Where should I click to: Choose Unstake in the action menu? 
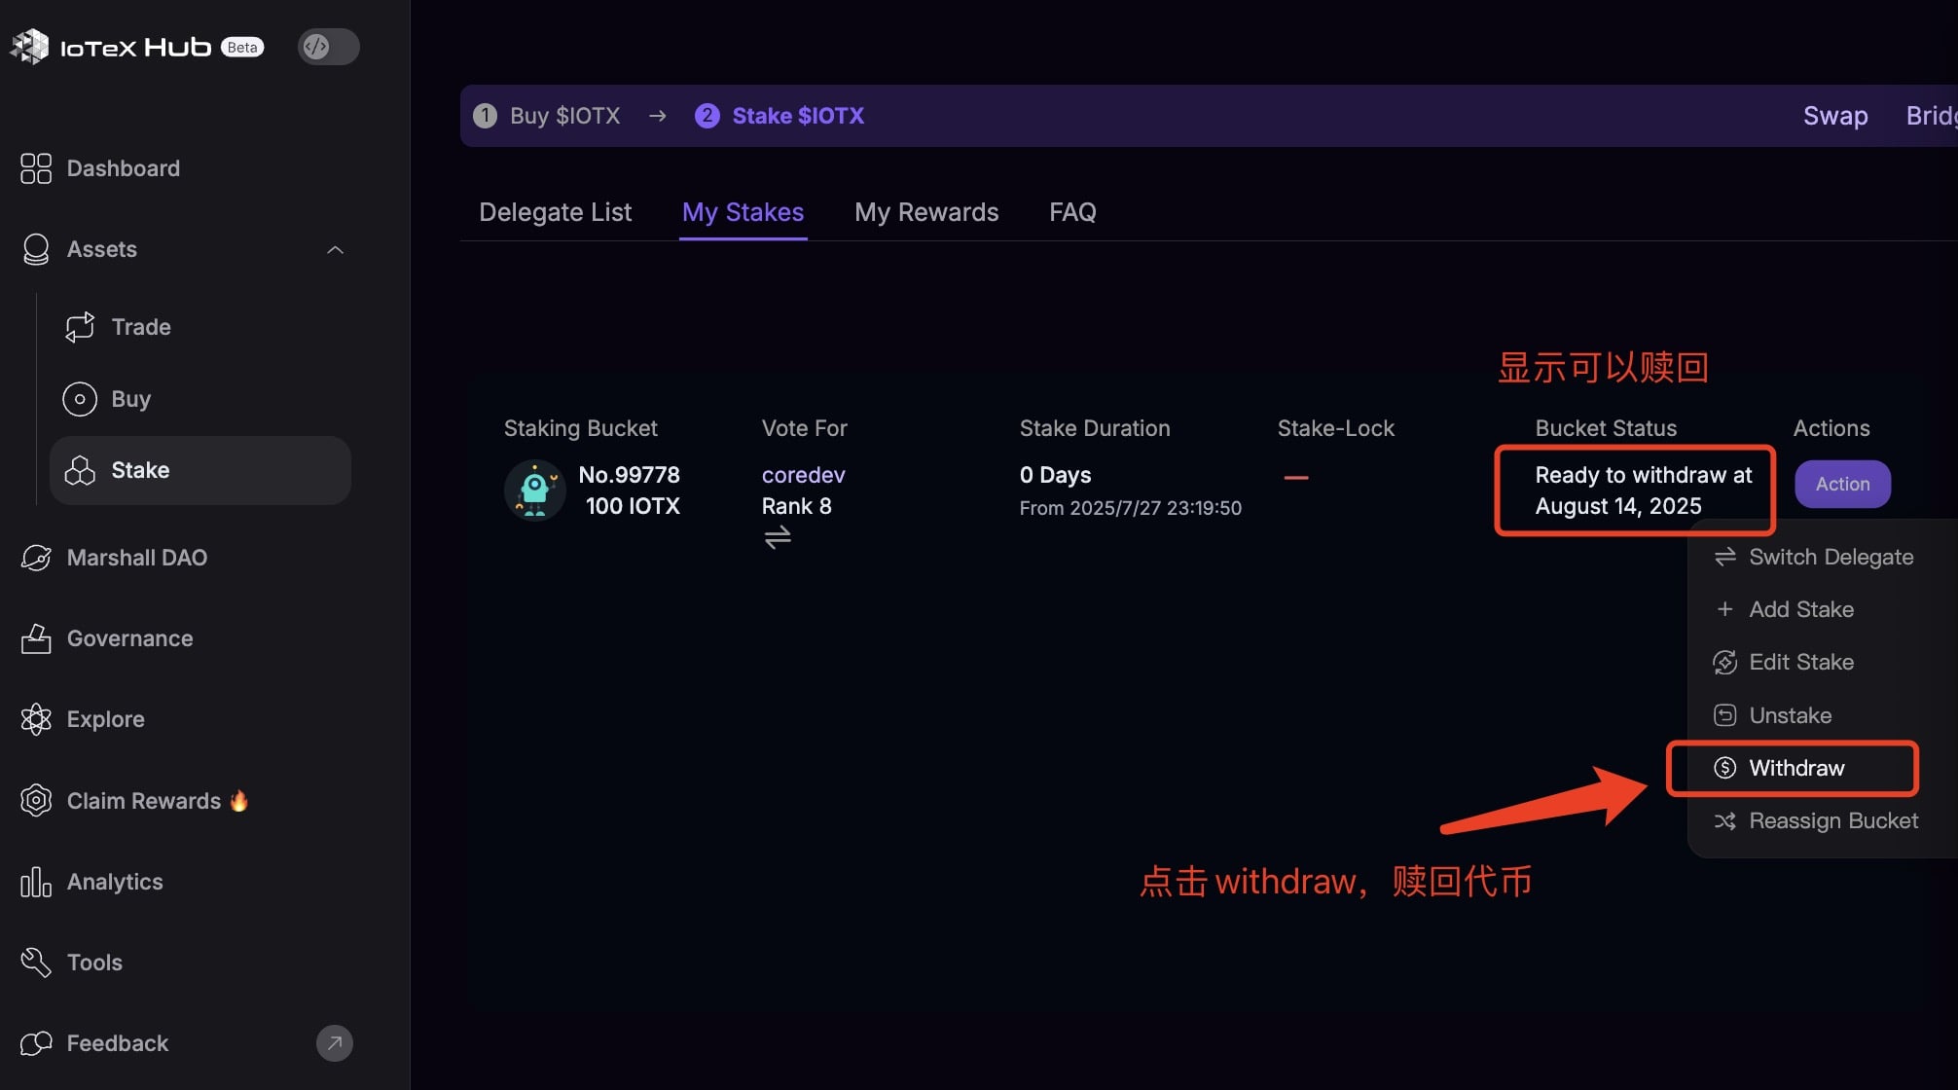point(1789,715)
